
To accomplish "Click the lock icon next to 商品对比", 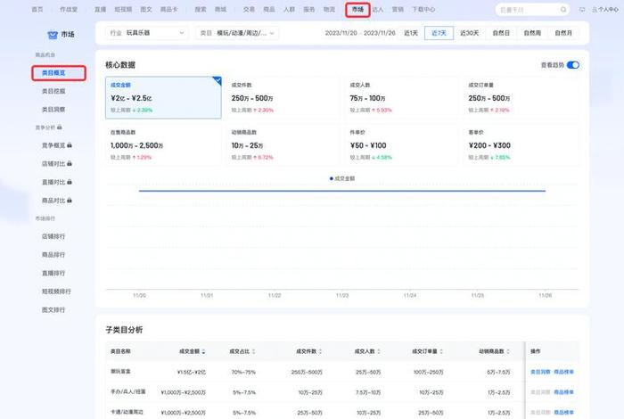I will tap(70, 201).
